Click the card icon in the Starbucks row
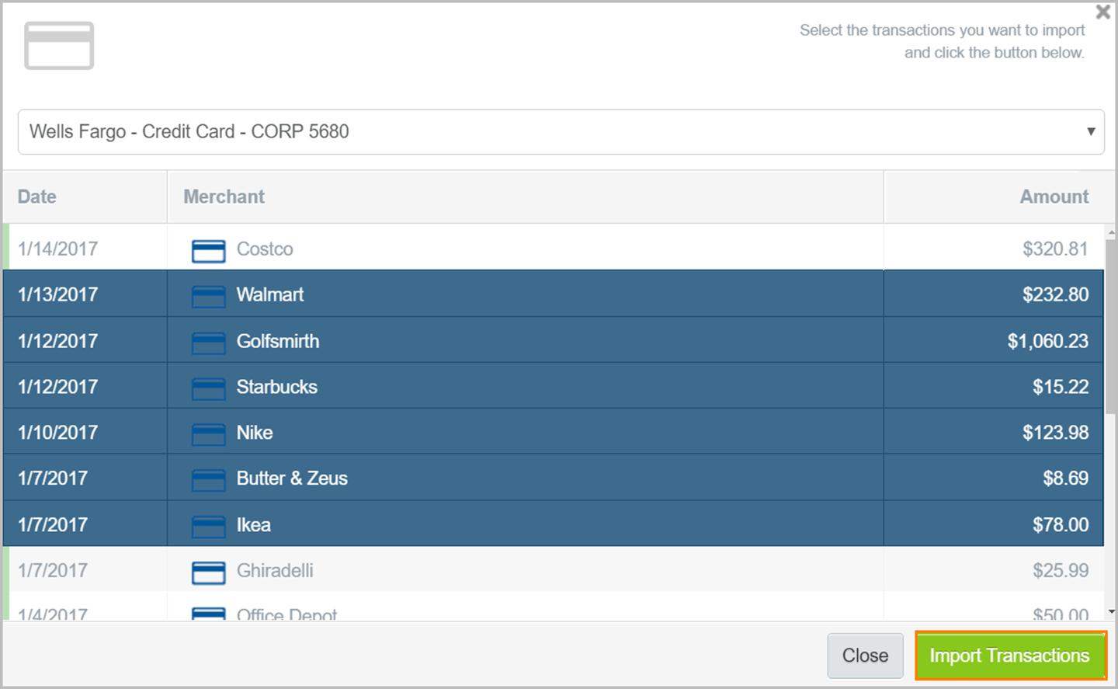Screen dimensions: 1118x689 (x=208, y=388)
